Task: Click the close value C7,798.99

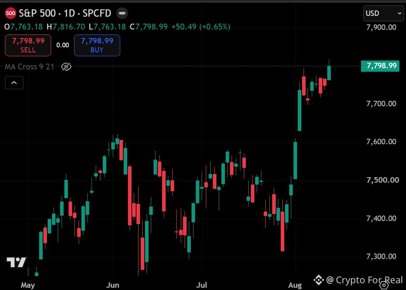Action: tap(149, 27)
